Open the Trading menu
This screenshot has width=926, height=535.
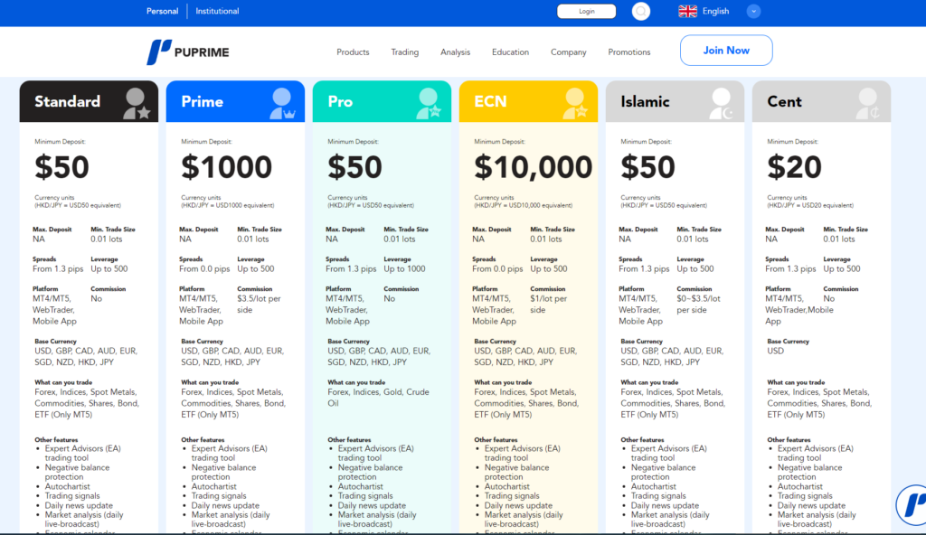(404, 52)
